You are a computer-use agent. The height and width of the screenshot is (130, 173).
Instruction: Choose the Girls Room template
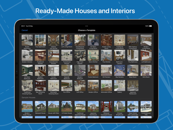coord(146,70)
